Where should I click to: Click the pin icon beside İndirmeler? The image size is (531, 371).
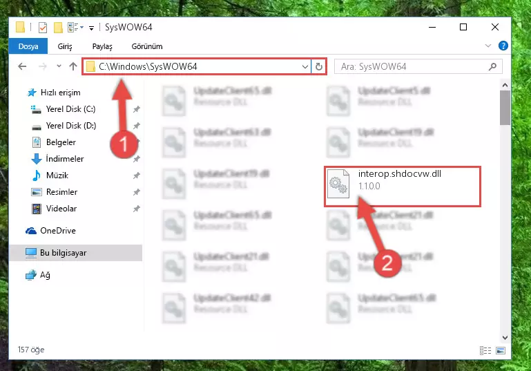[x=136, y=159]
